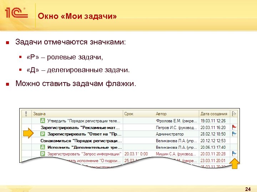
Task: Set a flag in the 20.06.13 17:40 row
Action: (x=234, y=147)
